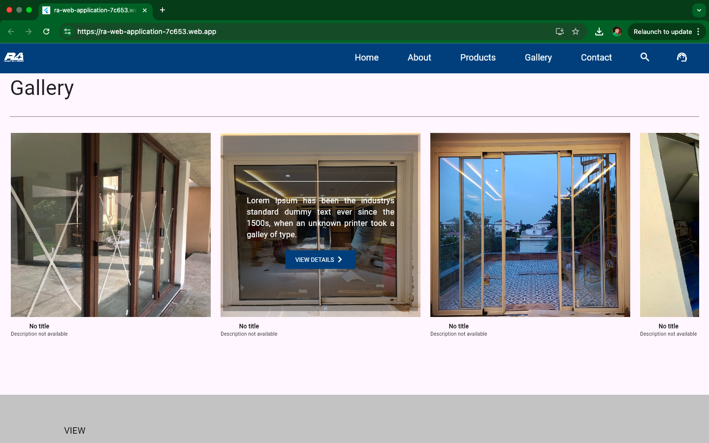
Task: Expand VIEW DETAILS on the sliding door image
Action: coord(320,259)
